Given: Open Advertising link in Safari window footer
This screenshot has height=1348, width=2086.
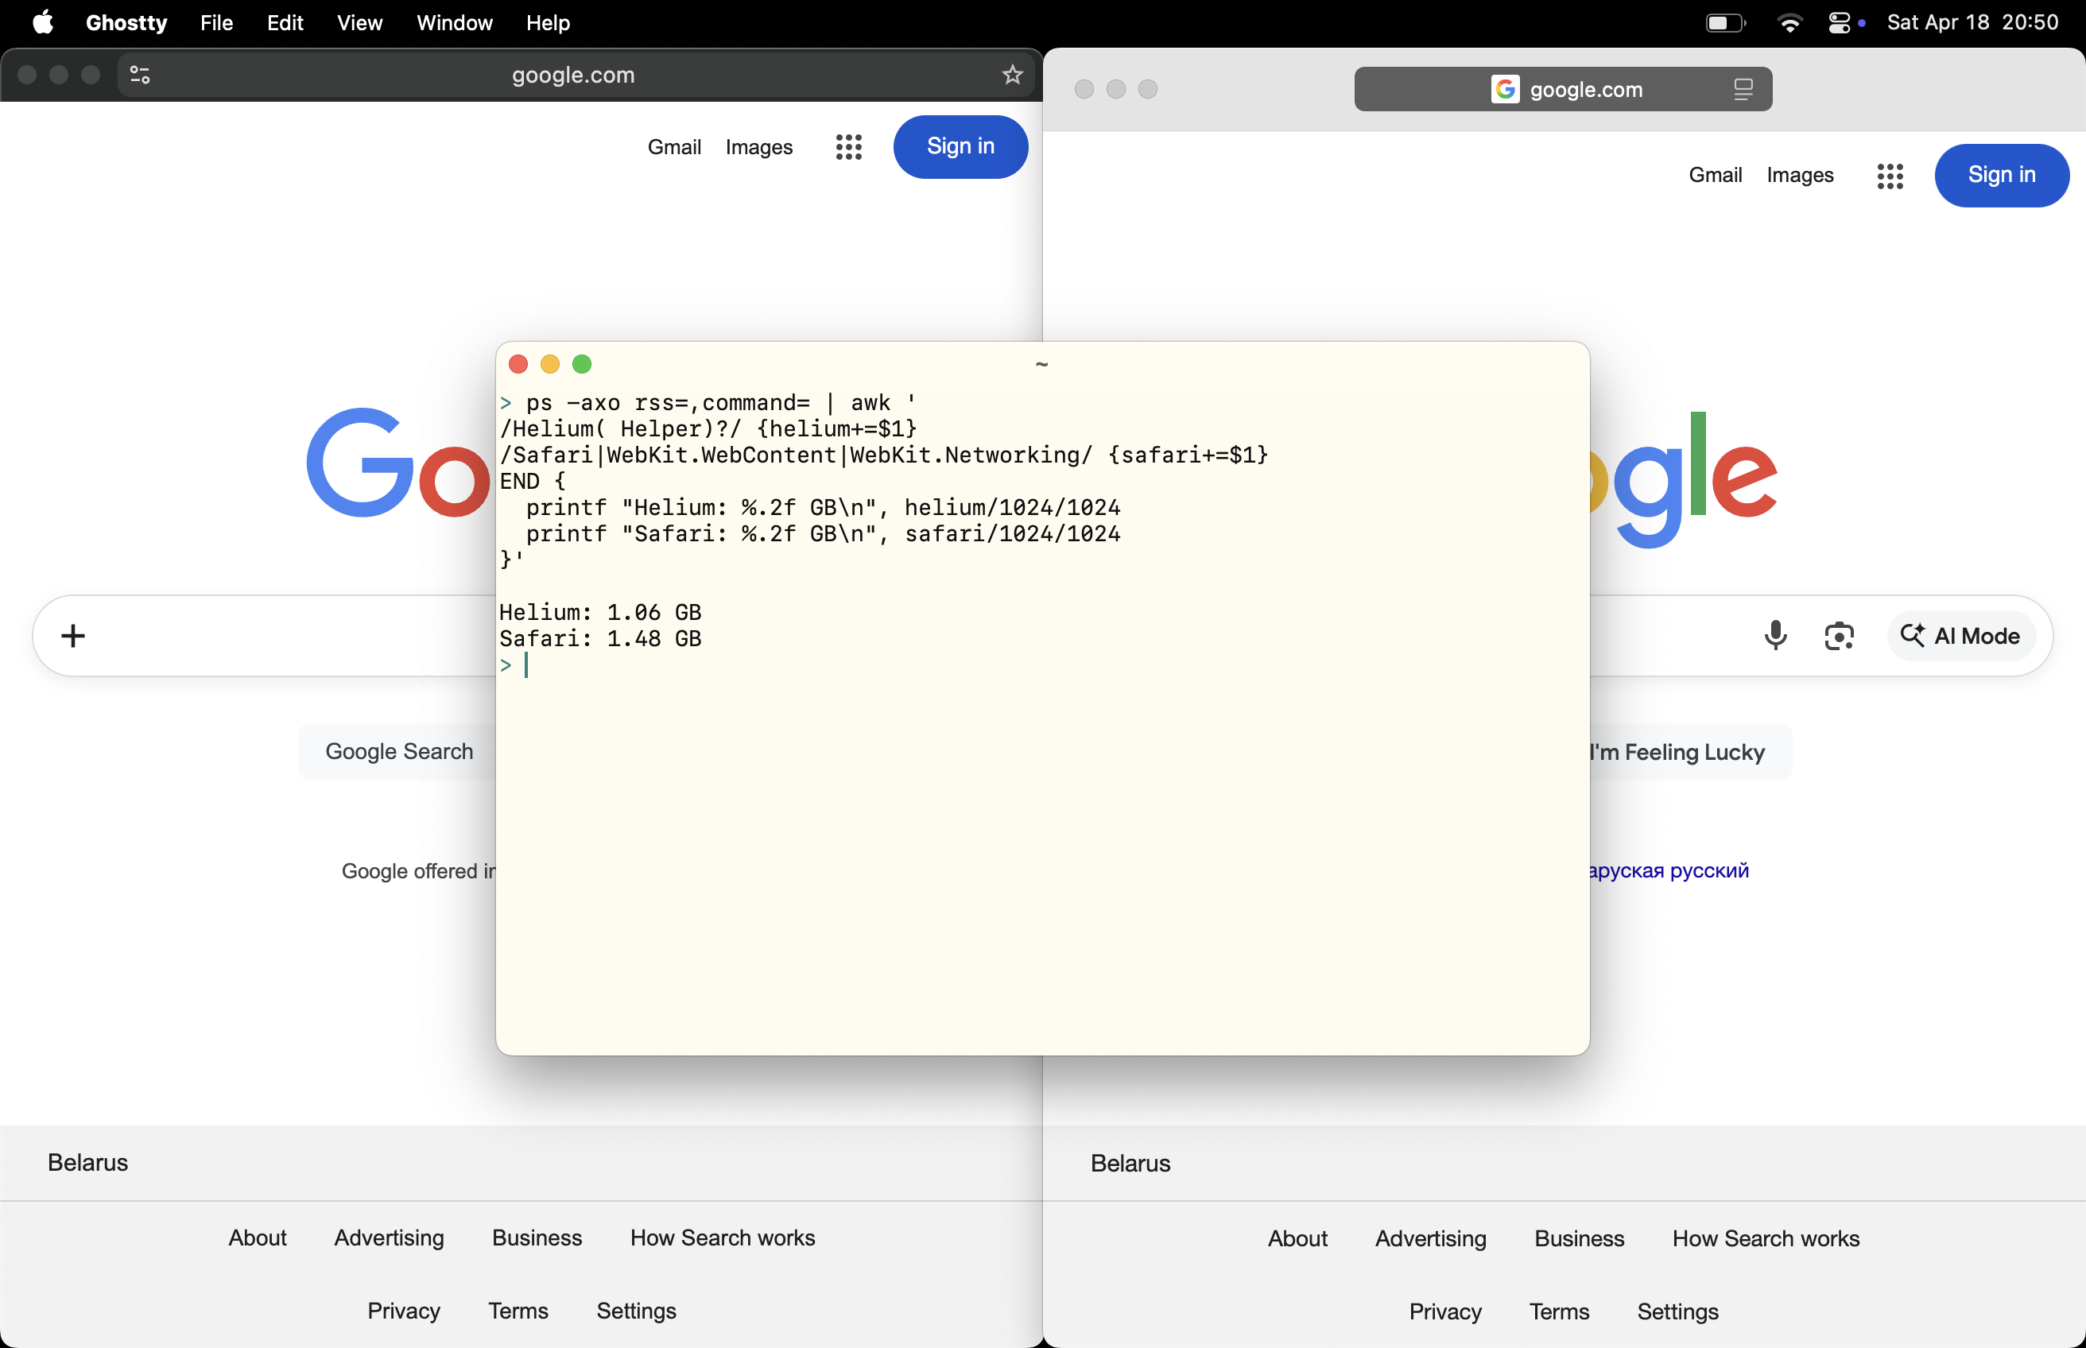Looking at the screenshot, I should coord(1430,1238).
